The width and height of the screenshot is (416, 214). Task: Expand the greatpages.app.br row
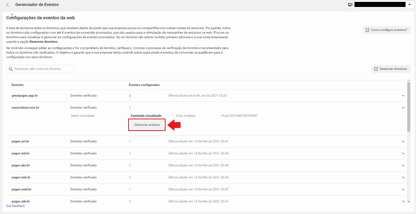403,96
